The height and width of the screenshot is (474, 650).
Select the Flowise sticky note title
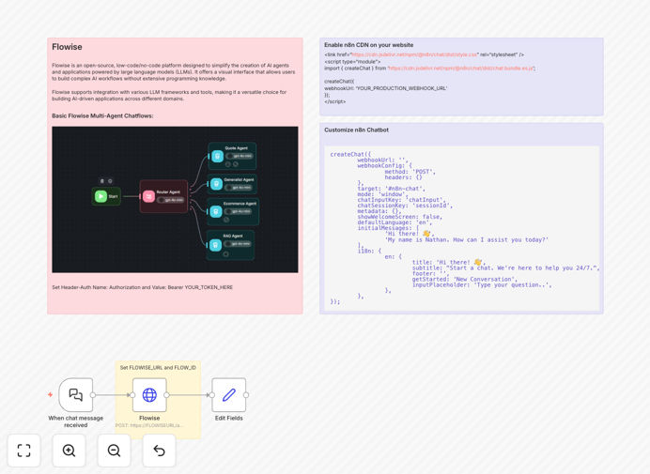(x=67, y=47)
